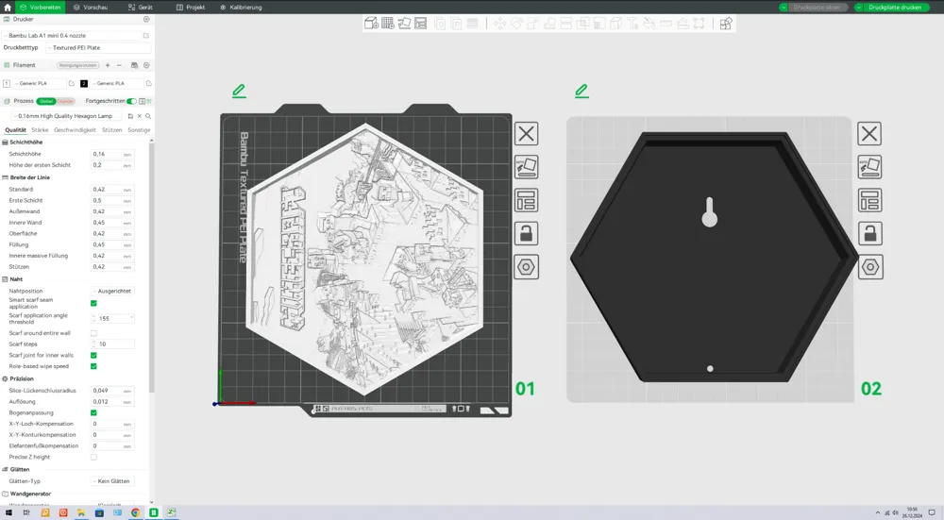Lock plate 02 with padlock icon
The image size is (944, 520).
click(870, 233)
